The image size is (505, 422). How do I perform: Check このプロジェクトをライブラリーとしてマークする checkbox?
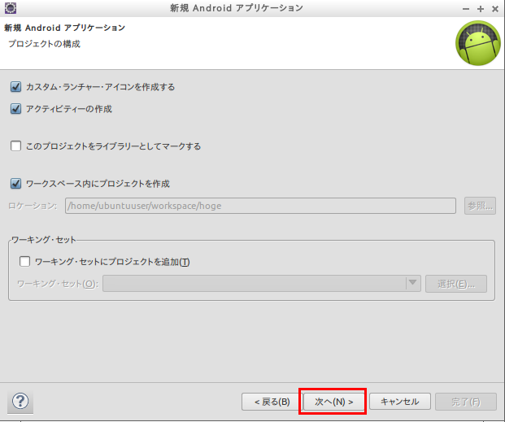point(15,146)
